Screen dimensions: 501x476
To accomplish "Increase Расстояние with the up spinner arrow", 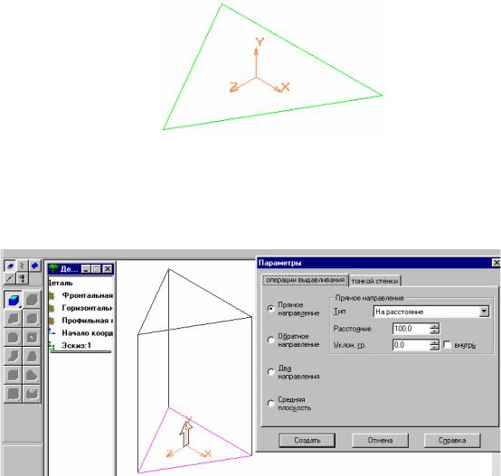I will 435,326.
